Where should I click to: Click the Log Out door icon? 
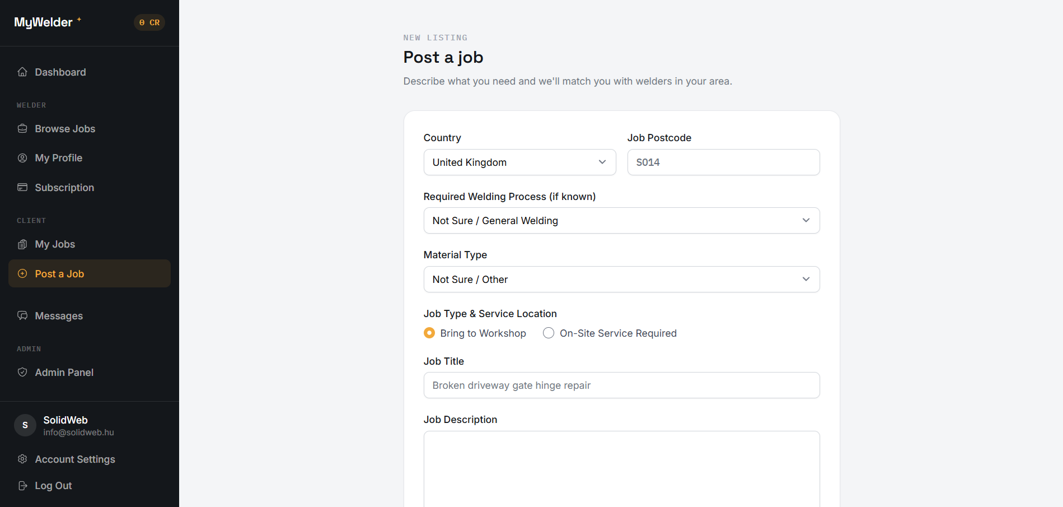click(x=22, y=486)
